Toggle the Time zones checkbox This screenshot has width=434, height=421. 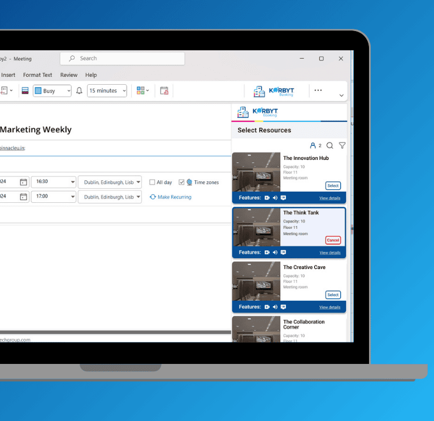[x=181, y=182]
